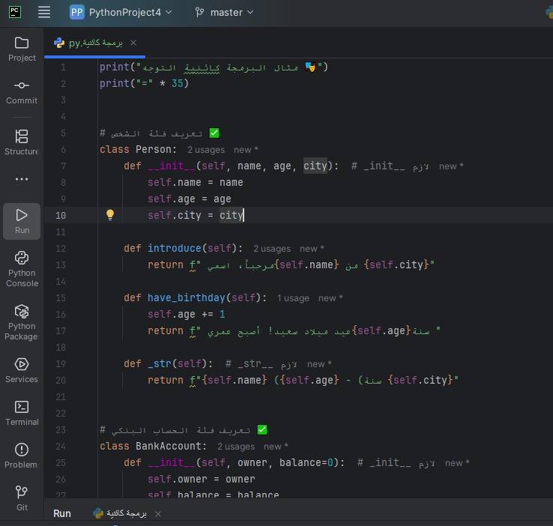Click 'balance=0' parameter on line 25

[306, 462]
